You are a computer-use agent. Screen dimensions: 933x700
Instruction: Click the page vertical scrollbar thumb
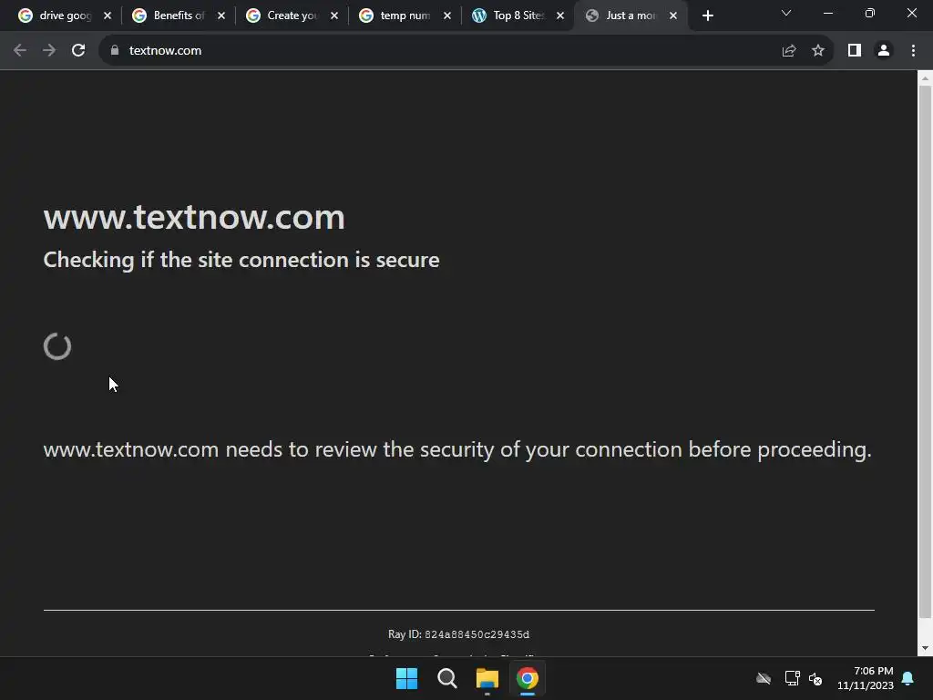tap(925, 351)
